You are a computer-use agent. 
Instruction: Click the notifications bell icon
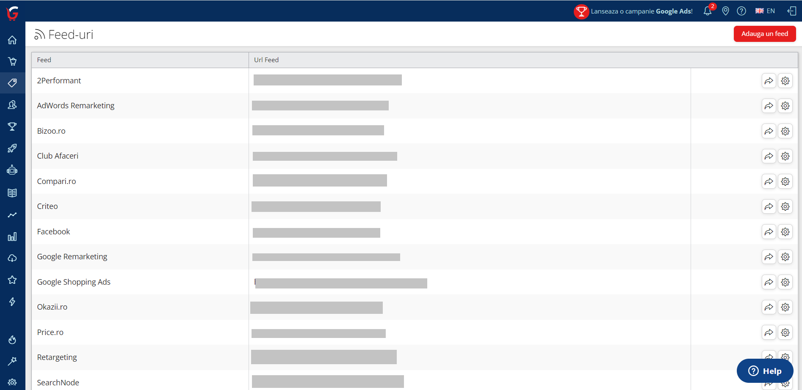tap(708, 11)
